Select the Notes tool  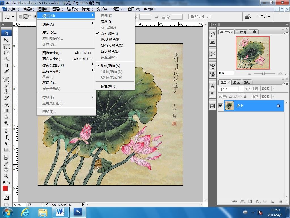click(6, 157)
